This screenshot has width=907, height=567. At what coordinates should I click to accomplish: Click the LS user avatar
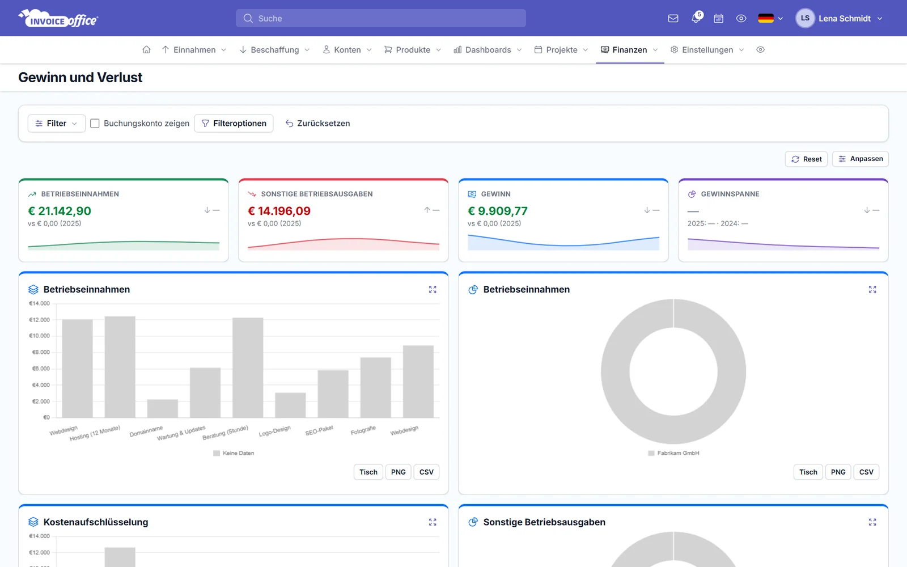[805, 18]
